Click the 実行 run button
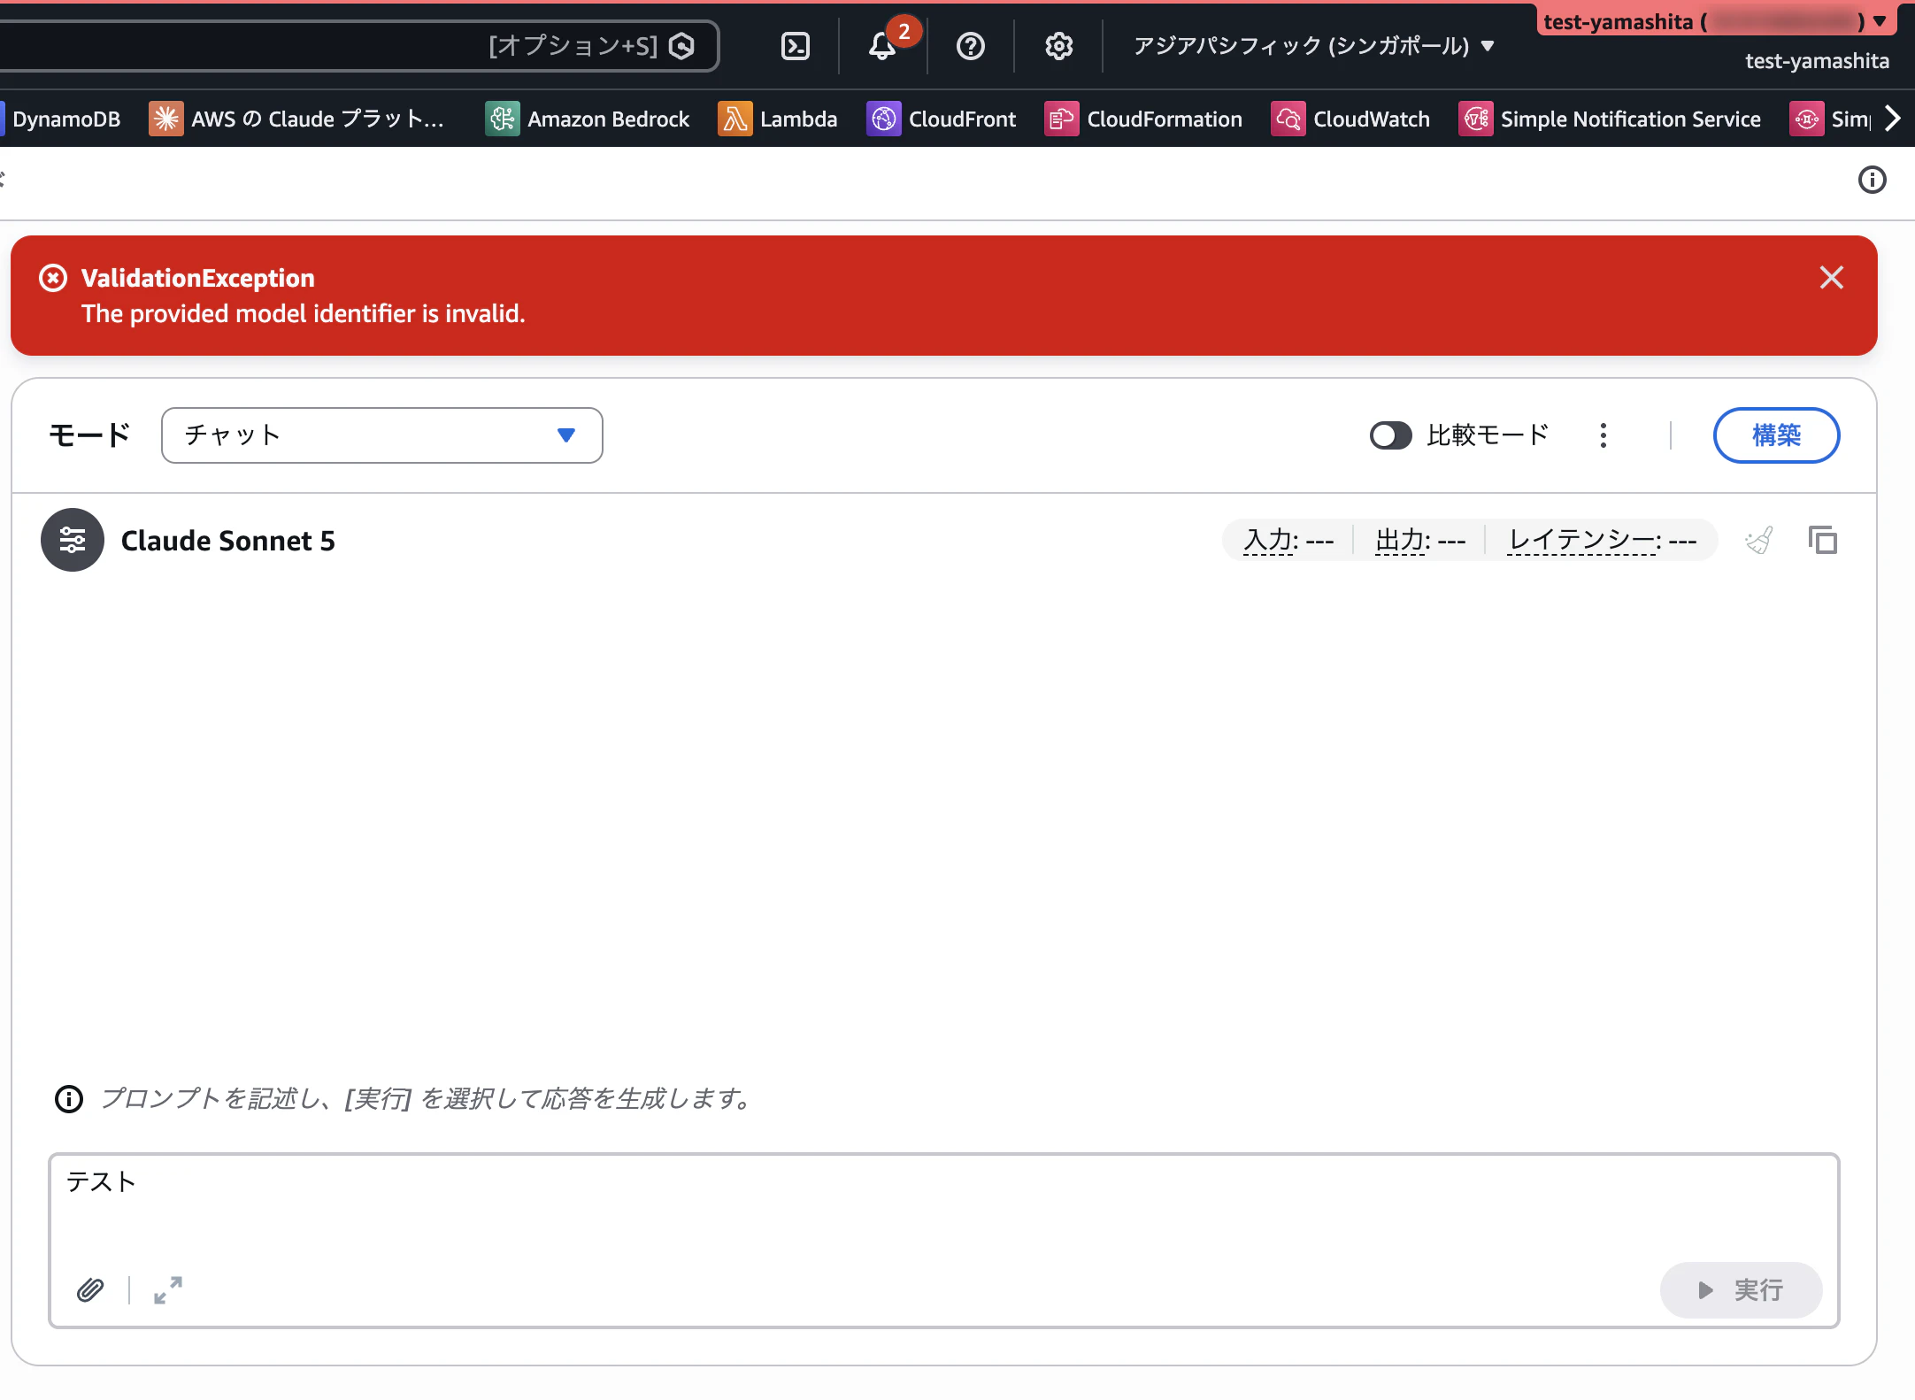Screen dimensions: 1915x1400 [x=1741, y=1290]
